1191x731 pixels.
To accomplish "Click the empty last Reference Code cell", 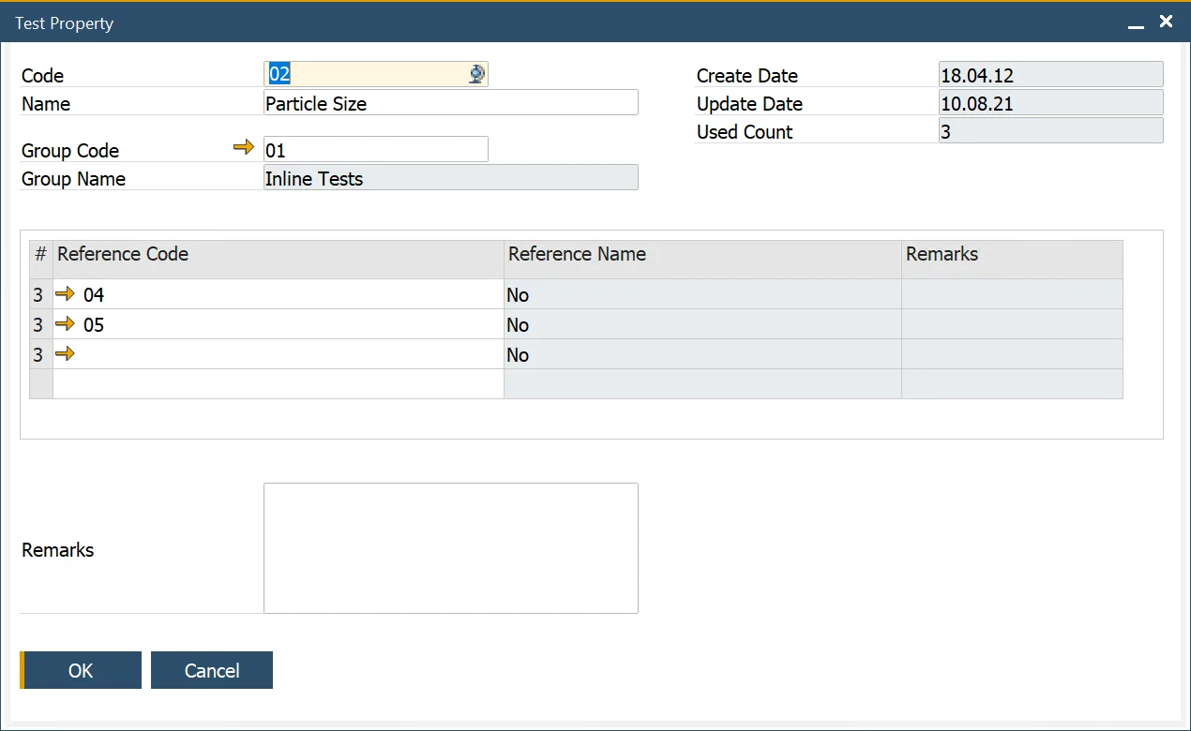I will [x=278, y=383].
